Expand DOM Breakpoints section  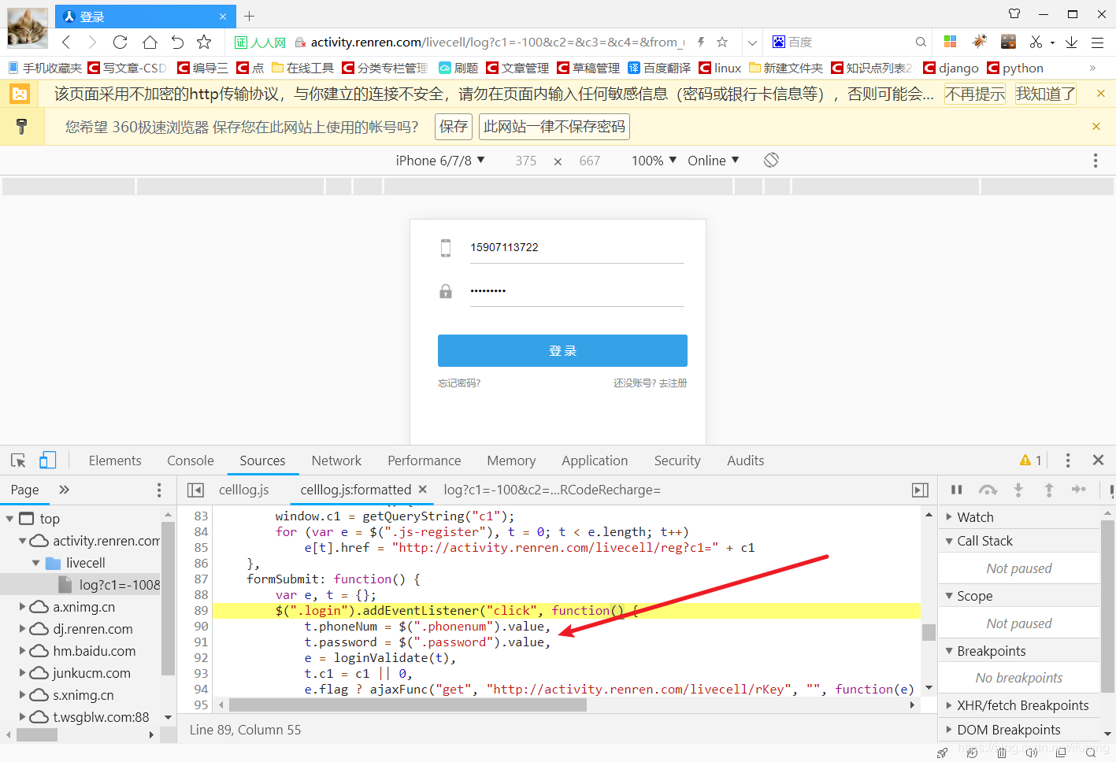tap(949, 730)
